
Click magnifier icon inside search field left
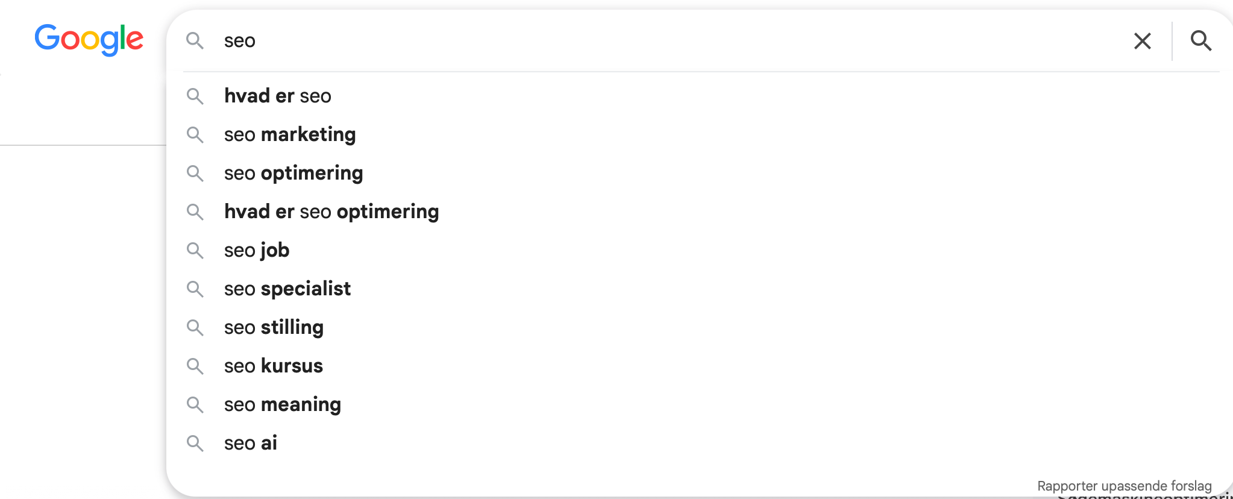(x=195, y=40)
